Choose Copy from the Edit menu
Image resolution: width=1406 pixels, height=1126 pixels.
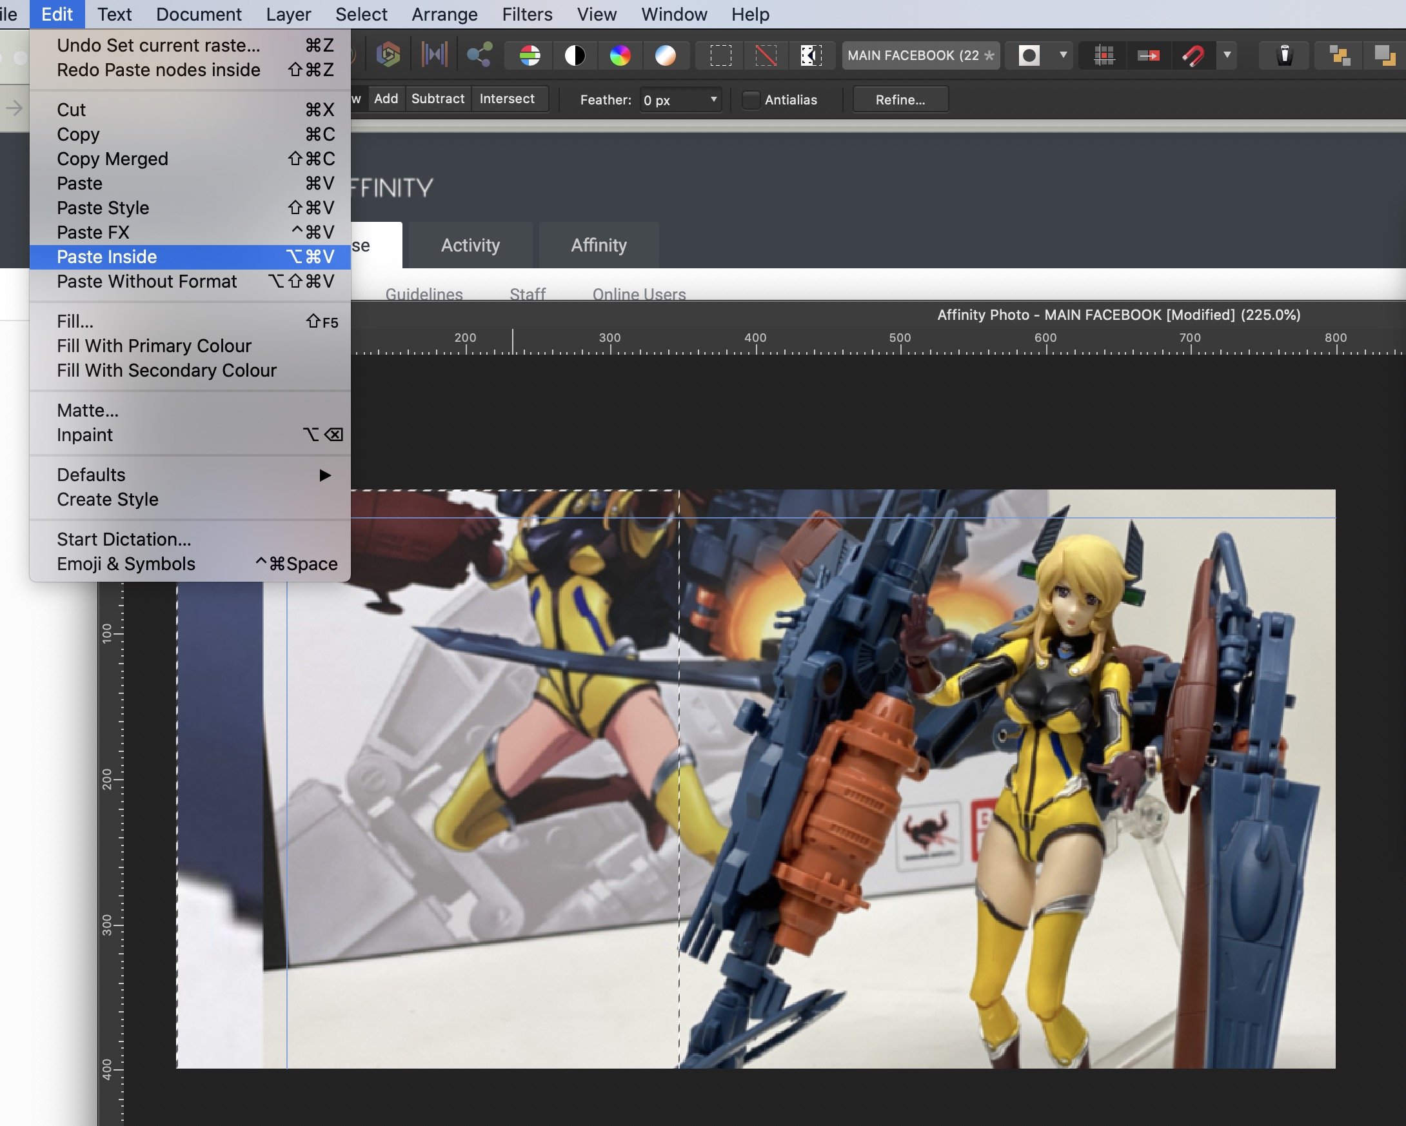190,134
